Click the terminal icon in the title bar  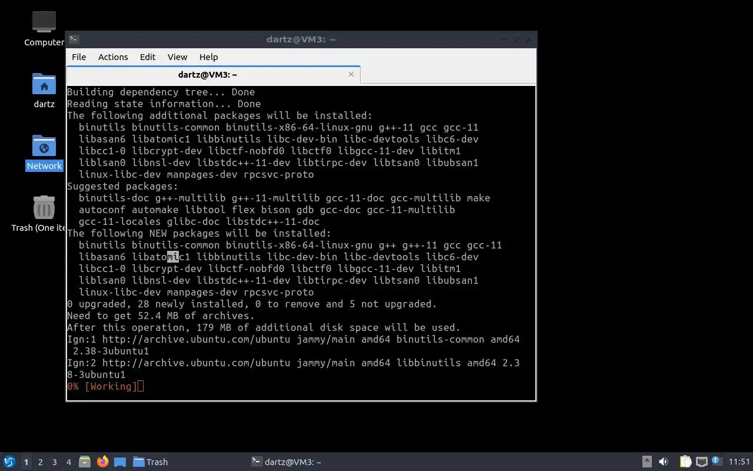click(x=74, y=39)
